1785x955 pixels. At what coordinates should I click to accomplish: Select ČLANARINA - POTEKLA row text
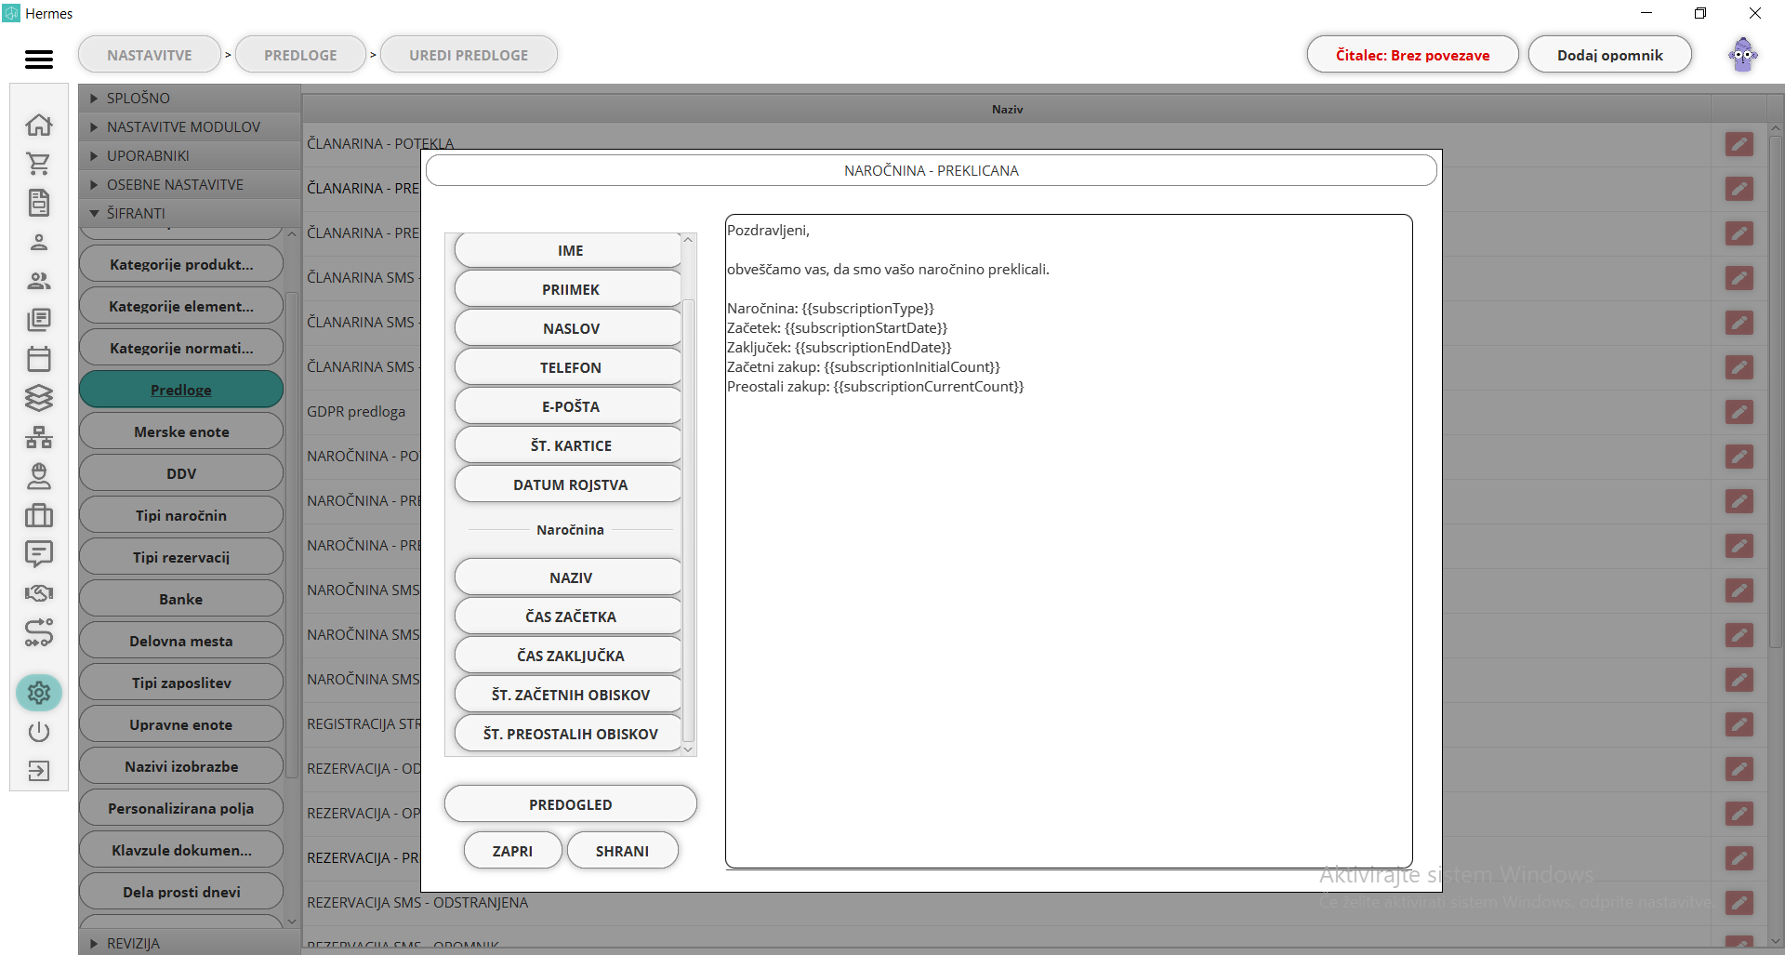point(380,144)
